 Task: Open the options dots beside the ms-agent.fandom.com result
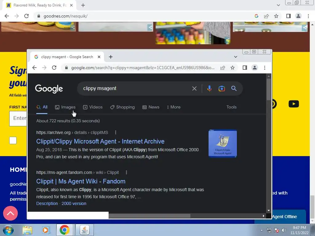tap(126, 172)
